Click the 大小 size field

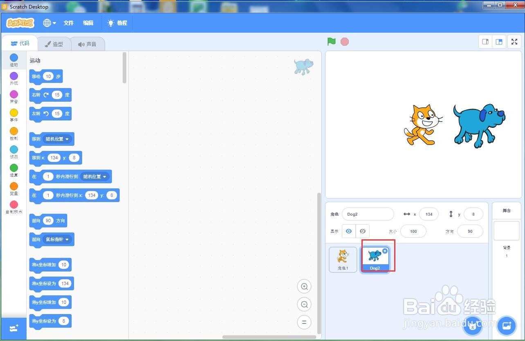(x=413, y=231)
